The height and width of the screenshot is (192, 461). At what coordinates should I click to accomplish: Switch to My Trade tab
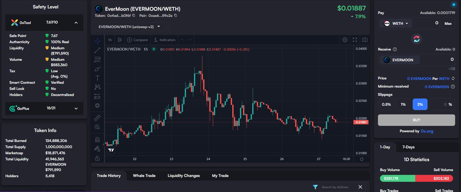point(220,176)
